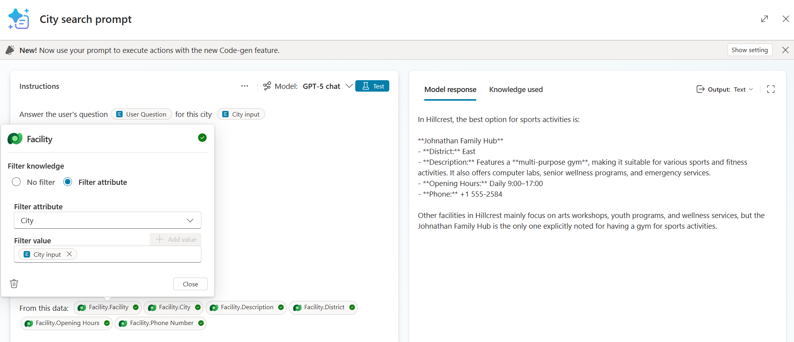This screenshot has width=794, height=342.
Task: Close the Facility filter popup
Action: click(190, 284)
